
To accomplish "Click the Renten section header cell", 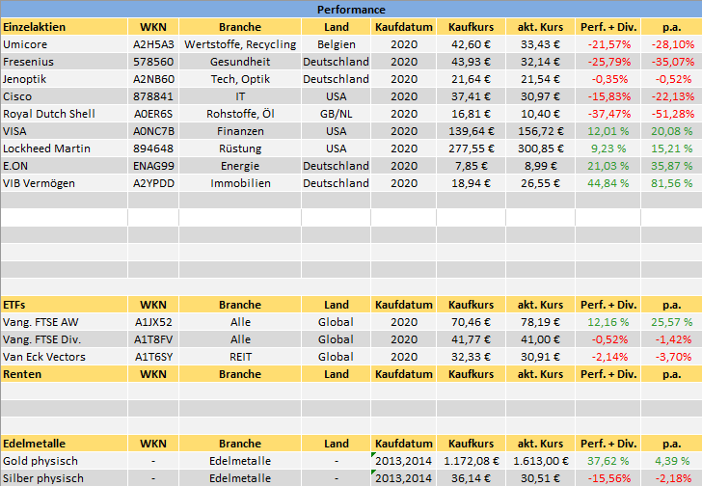I will tap(65, 374).
